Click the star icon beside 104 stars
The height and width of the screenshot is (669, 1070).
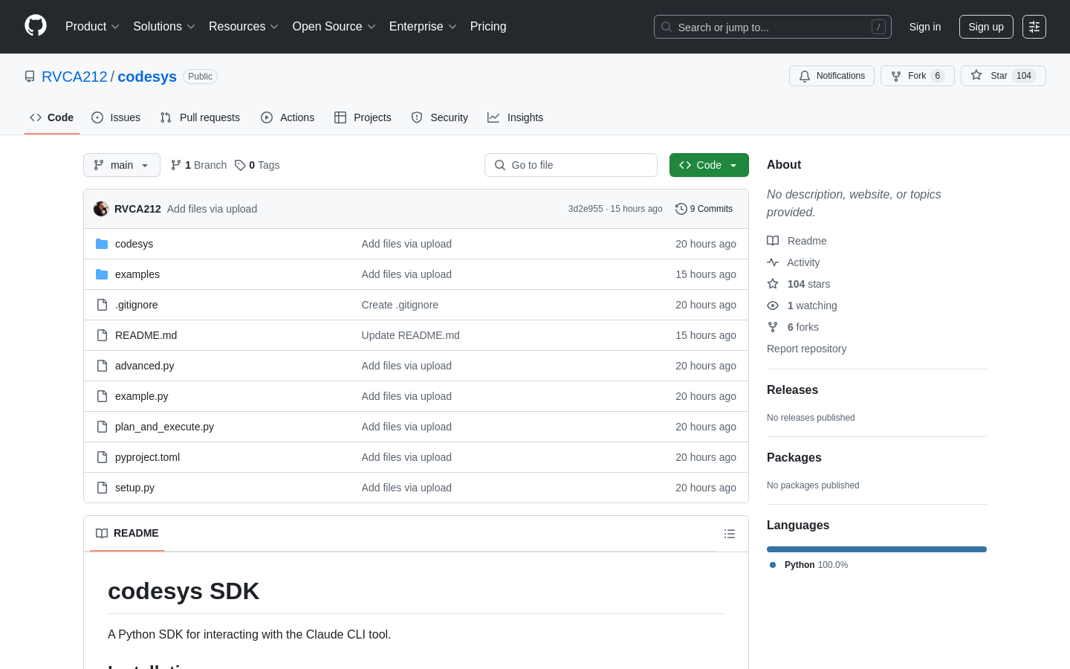click(773, 284)
